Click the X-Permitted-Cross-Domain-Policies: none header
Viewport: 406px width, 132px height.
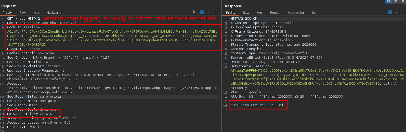pyautogui.click(x=270, y=36)
